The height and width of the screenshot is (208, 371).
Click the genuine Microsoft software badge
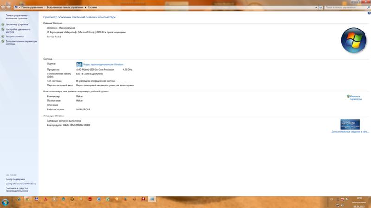point(350,124)
